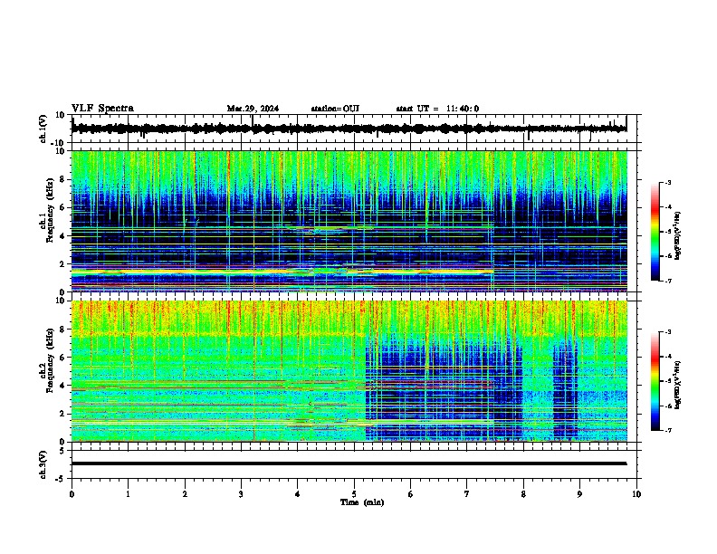Click the "-3" label on ch.1 colorbar
The image size is (717, 554).
(667, 182)
